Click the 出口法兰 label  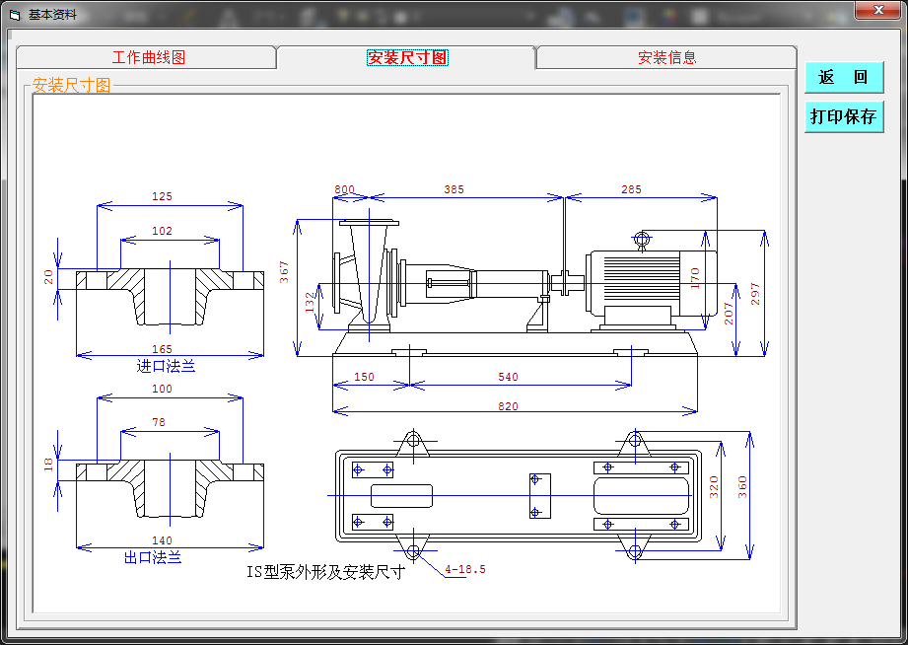coord(153,557)
